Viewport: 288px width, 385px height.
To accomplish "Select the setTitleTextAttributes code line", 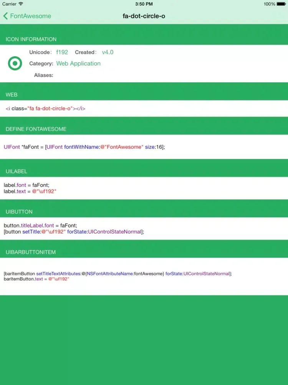I will 118,274.
